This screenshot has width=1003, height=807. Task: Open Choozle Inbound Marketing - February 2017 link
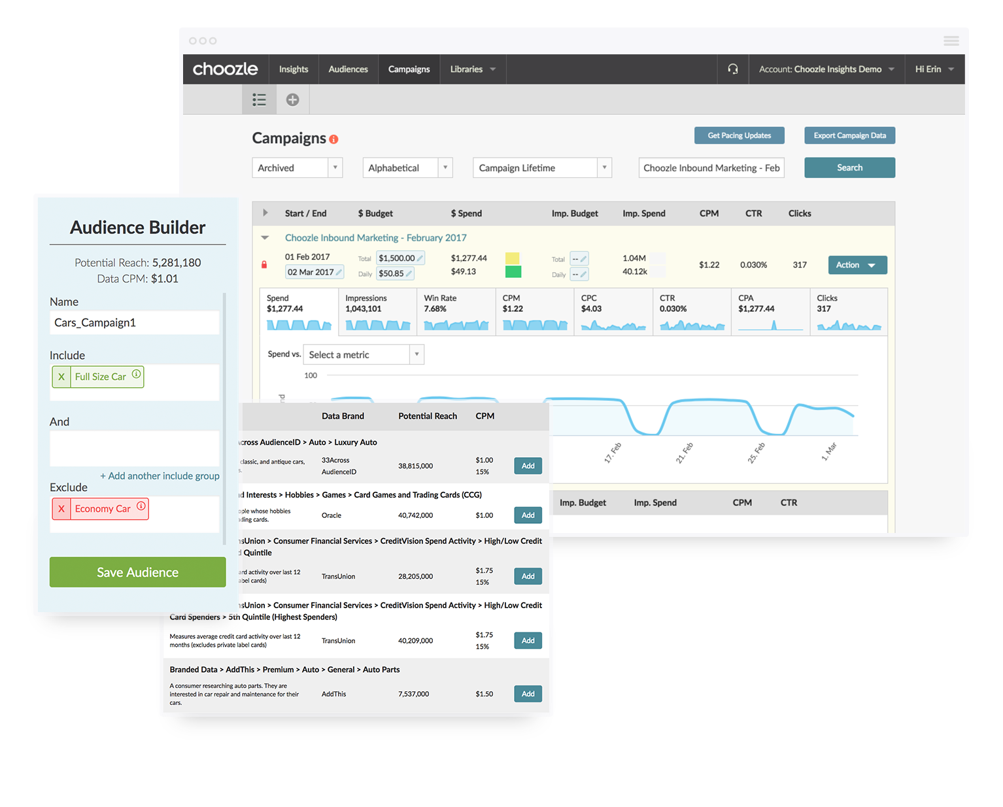376,238
